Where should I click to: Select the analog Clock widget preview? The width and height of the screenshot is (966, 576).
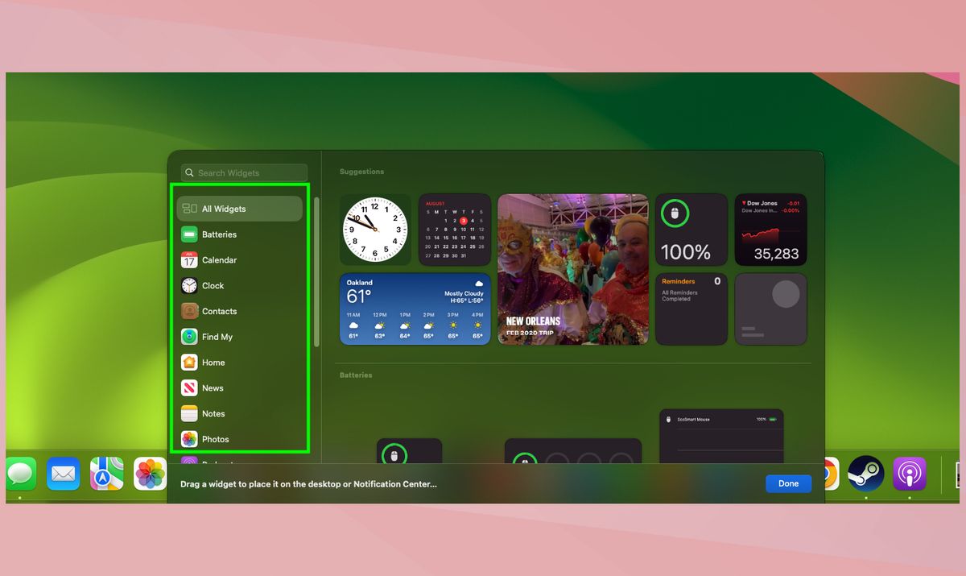click(x=375, y=229)
